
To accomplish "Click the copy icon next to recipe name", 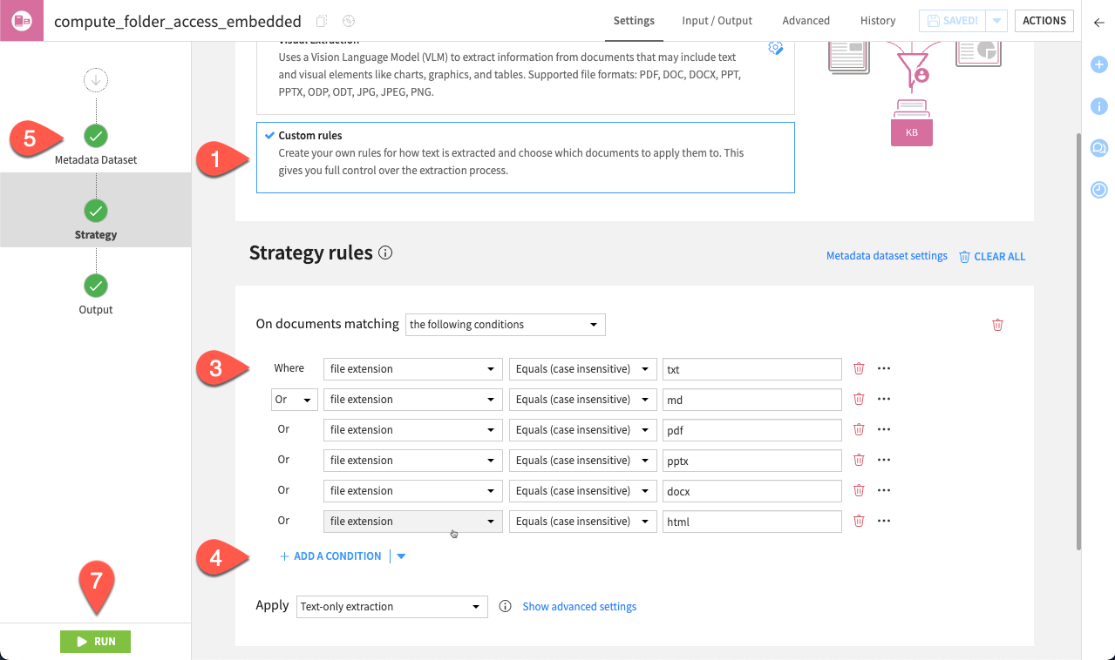I will [x=322, y=21].
